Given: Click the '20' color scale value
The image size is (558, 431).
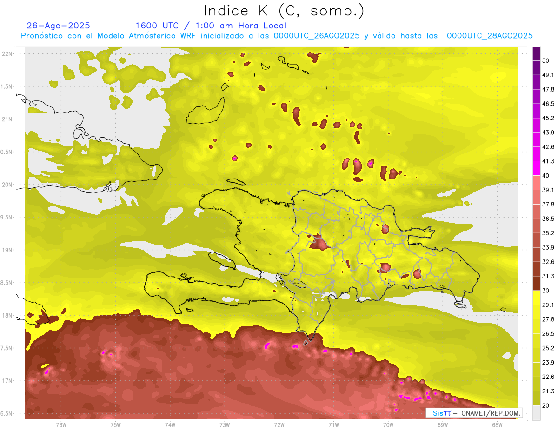Looking at the screenshot, I should pos(546,405).
